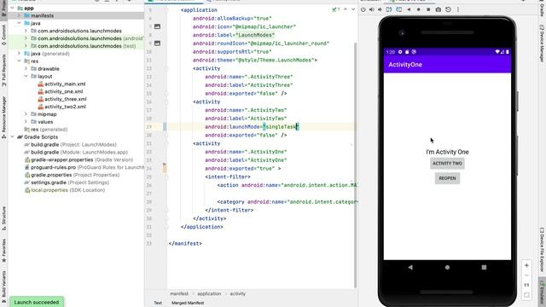Open activity_one.xml layout file
Image resolution: width=546 pixels, height=307 pixels.
point(61,91)
